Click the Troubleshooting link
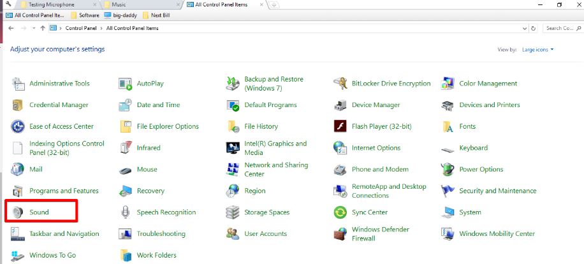The width and height of the screenshot is (584, 264). point(161,234)
